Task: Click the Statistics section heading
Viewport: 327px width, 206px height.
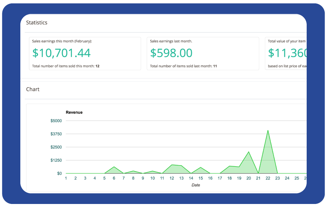Action: (37, 23)
